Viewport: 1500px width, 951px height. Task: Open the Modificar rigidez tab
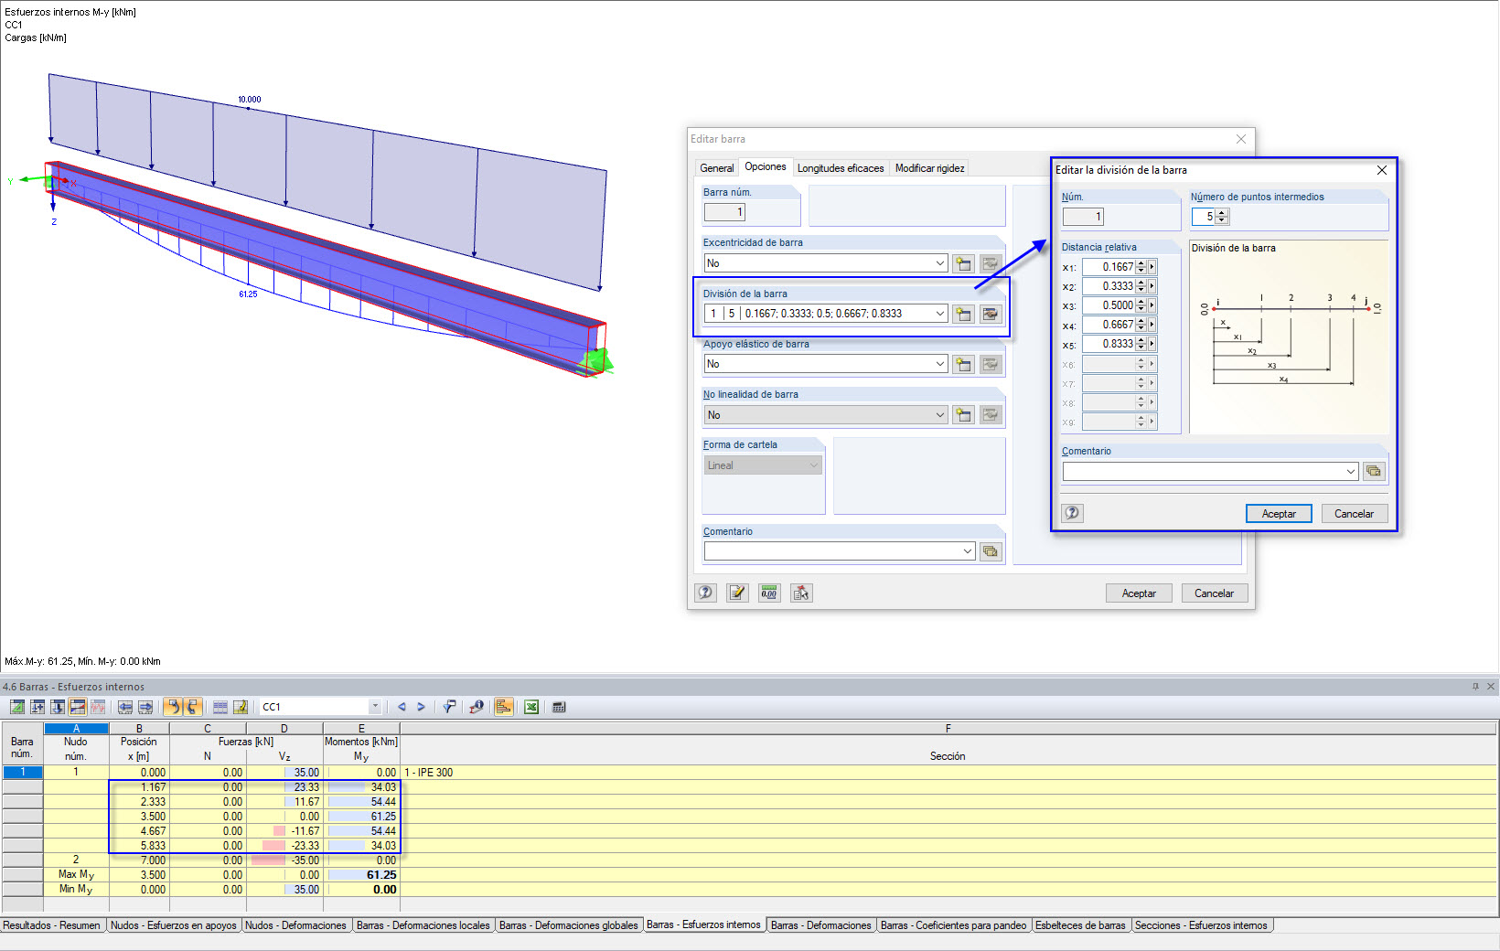tap(929, 168)
